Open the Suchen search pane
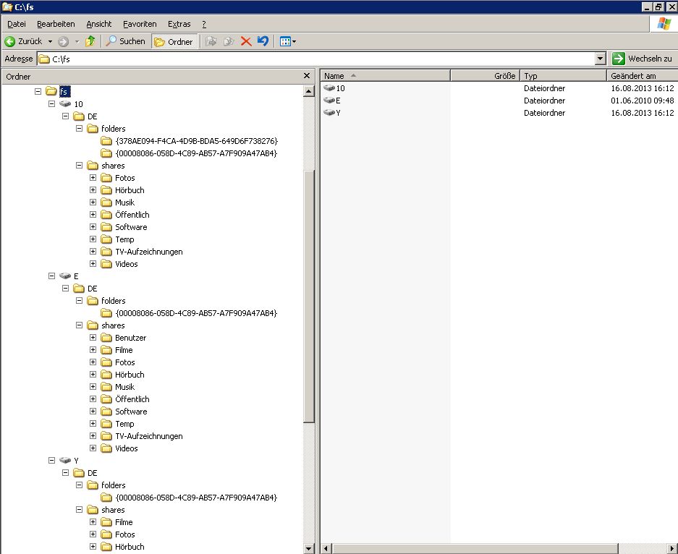 [x=126, y=41]
